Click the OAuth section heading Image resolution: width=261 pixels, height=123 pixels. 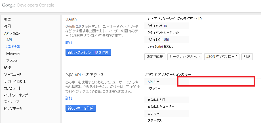[x=71, y=19]
